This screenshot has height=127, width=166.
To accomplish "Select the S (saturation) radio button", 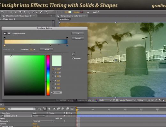I will coord(53,73).
